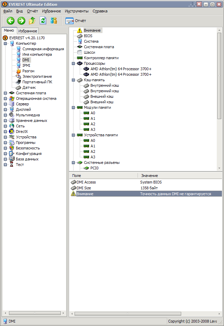The image size is (224, 326).
Task: Select the first AMD Athlon 64 Processor 3700+ entry
Action: [x=121, y=69]
